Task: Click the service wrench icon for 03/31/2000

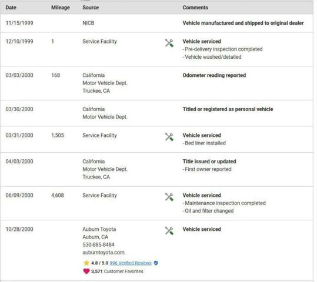Action: coord(169,137)
